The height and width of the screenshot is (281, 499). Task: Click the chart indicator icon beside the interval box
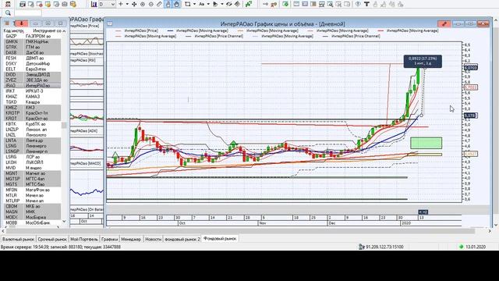(x=94, y=4)
